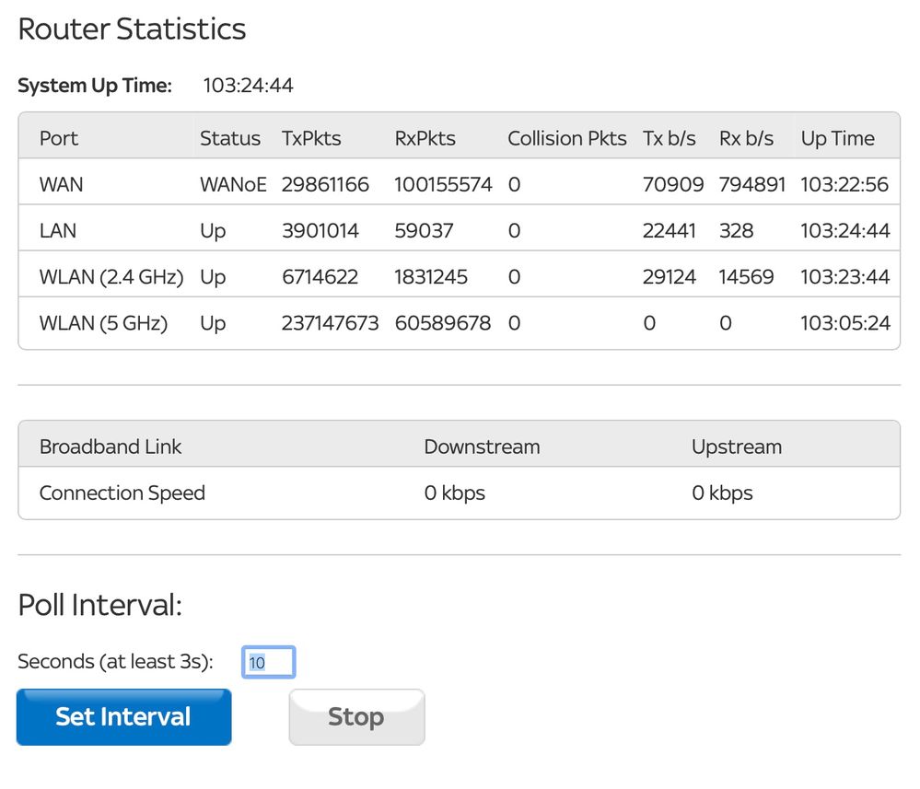This screenshot has width=920, height=789.
Task: Click the Port column header
Action: [x=59, y=138]
